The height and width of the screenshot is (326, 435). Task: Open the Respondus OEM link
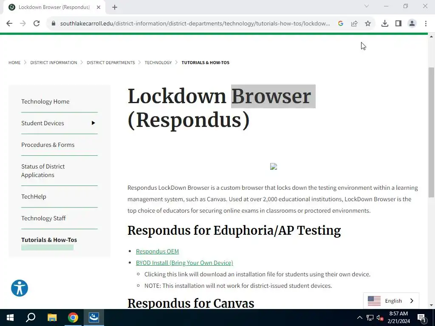157,251
